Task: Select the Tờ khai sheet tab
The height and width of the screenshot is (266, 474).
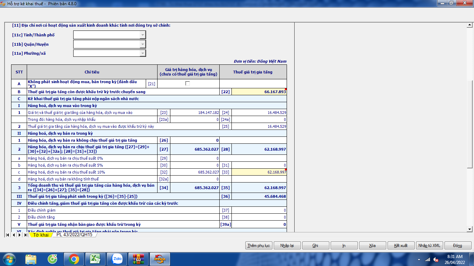Action: 41,235
